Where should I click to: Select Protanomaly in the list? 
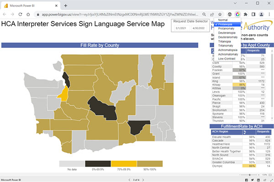227,28
